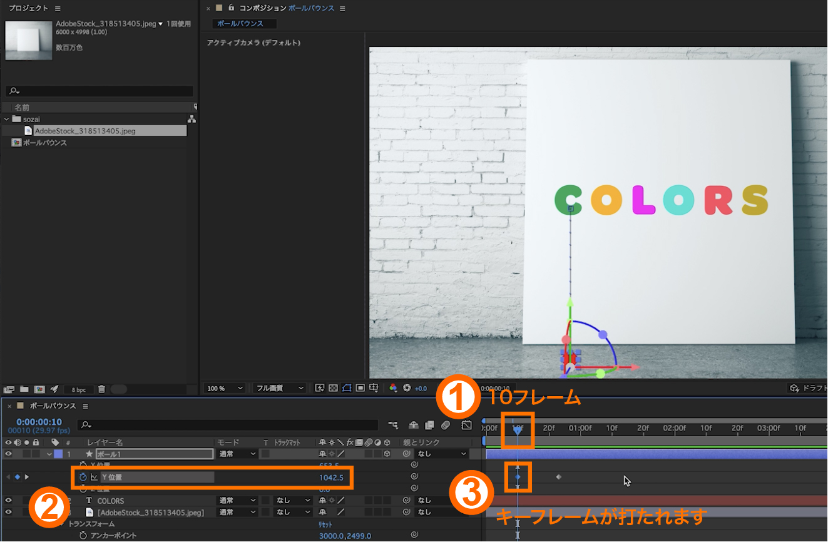Open the 100 % magnification dropdown
Screen dimensions: 828x542
tap(225, 388)
